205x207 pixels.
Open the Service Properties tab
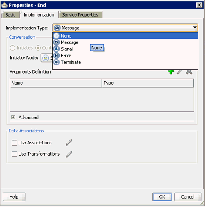point(80,15)
